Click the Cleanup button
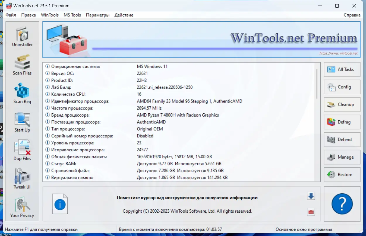Image resolution: width=366 pixels, height=236 pixels. click(342, 105)
